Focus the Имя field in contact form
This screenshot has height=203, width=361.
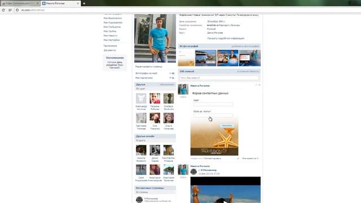(213, 104)
